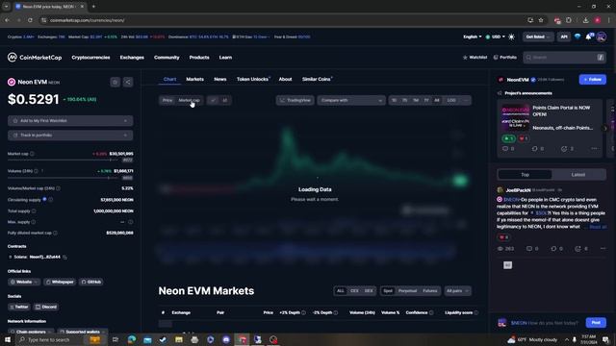Set chart range to 1D
This screenshot has width=616, height=346.
pos(394,100)
